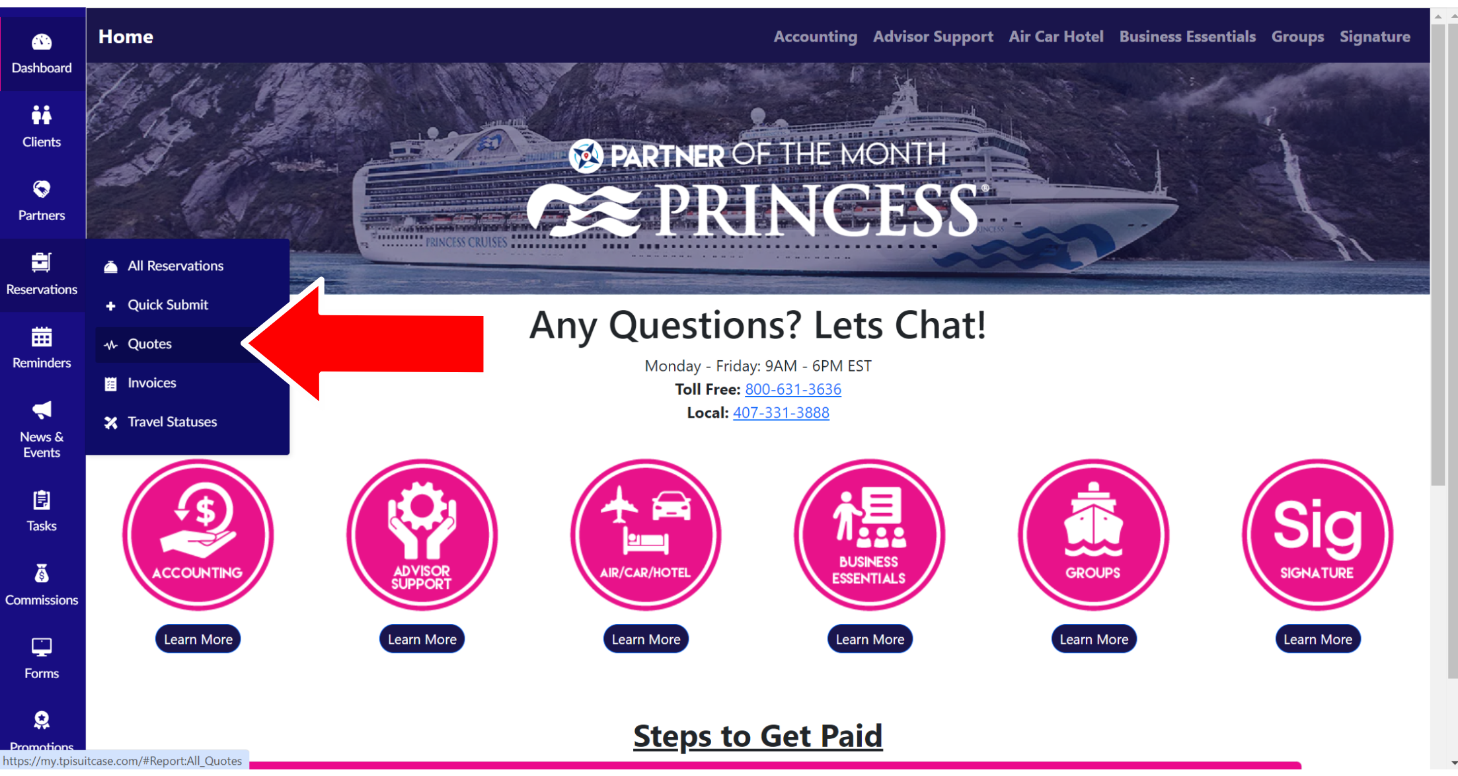Viewport: 1458px width, 776px height.
Task: Open the Tasks clipboard icon
Action: 41,500
